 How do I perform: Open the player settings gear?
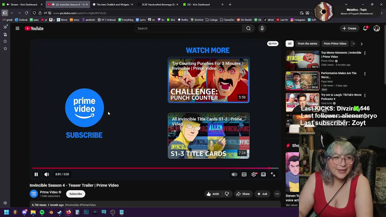(254, 175)
